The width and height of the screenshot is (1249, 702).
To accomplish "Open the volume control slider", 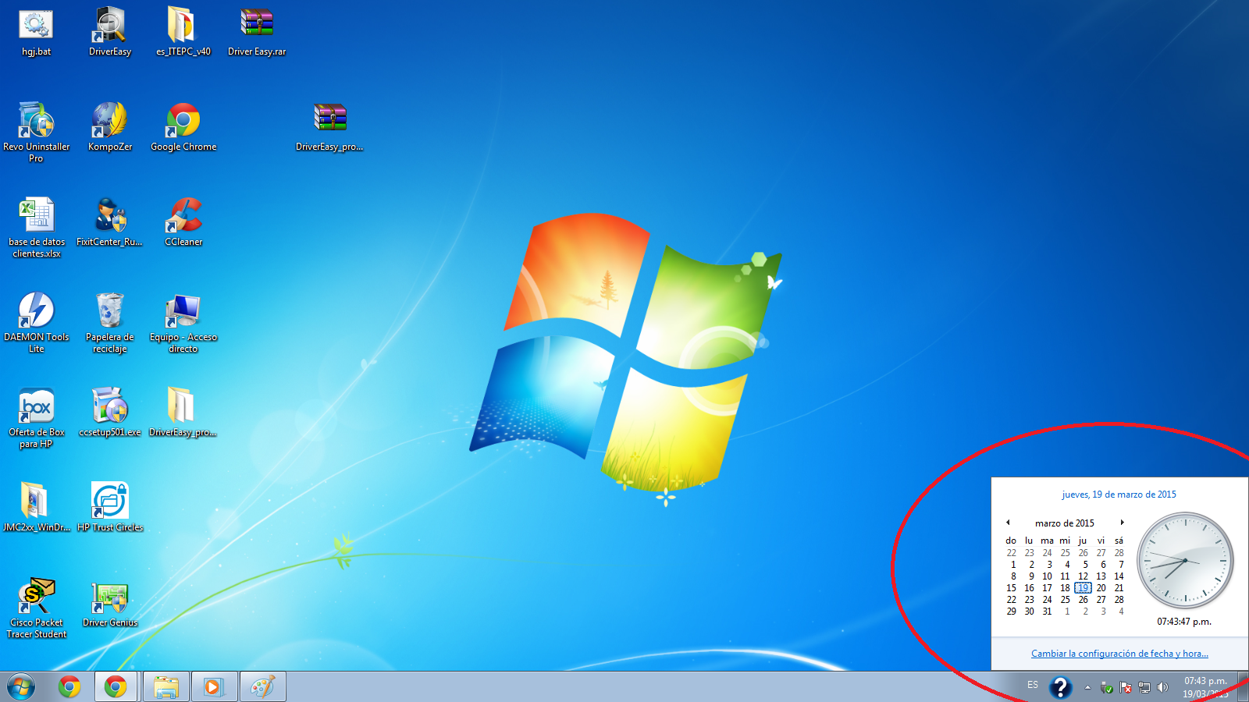I will click(1163, 687).
